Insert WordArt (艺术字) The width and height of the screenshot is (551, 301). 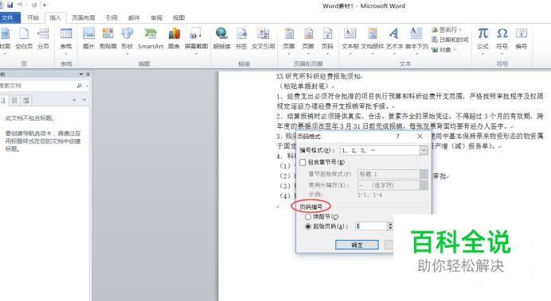click(394, 41)
